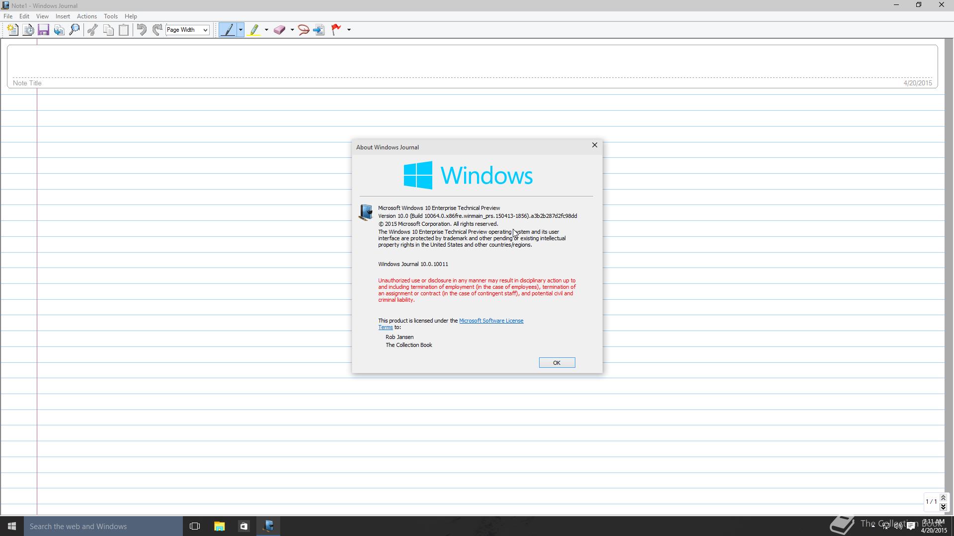This screenshot has height=536, width=954.
Task: Open the Tools menu
Action: click(x=111, y=16)
